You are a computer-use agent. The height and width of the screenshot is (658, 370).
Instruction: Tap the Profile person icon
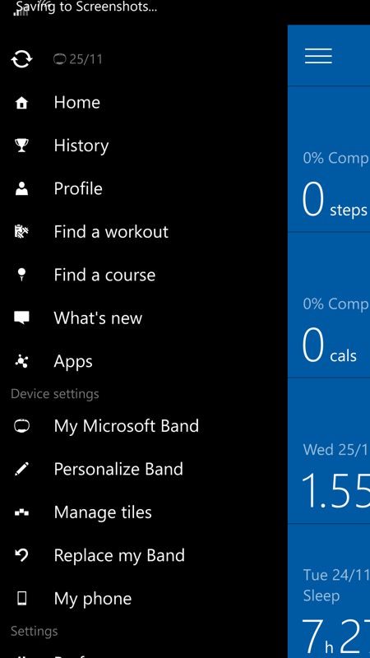coord(21,189)
